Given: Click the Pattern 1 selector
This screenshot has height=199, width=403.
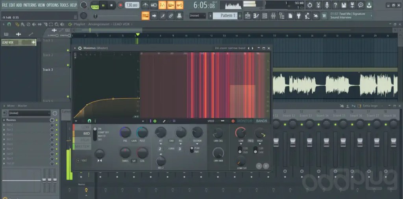Looking at the screenshot, I should click(226, 16).
